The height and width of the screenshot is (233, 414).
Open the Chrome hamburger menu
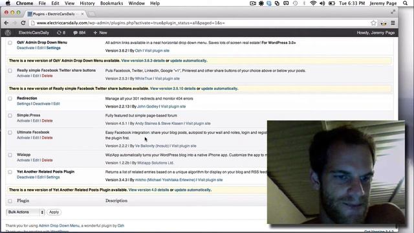(x=393, y=23)
